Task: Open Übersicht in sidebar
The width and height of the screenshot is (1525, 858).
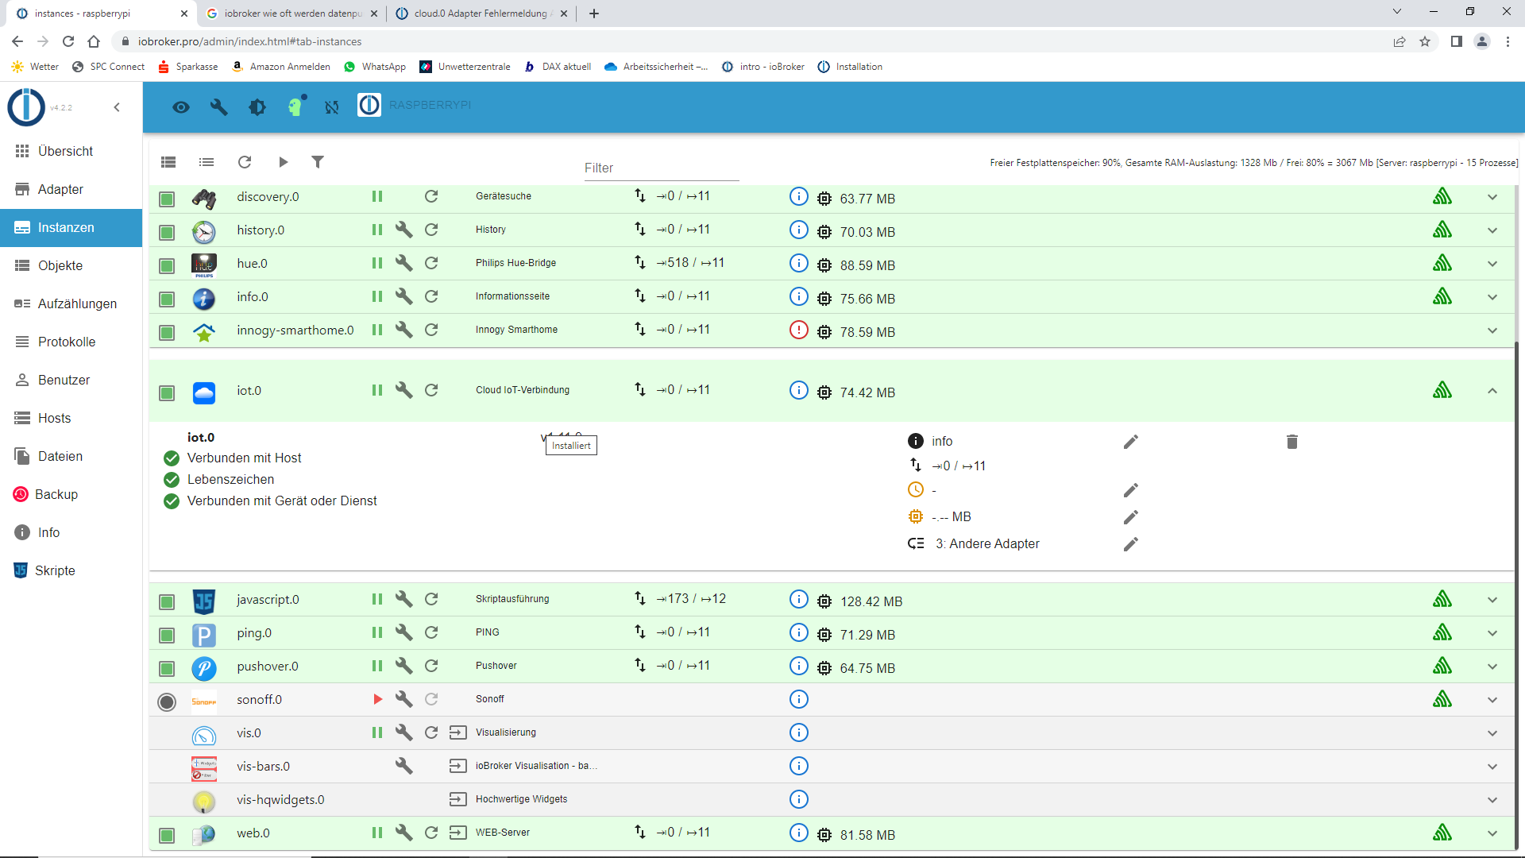Action: tap(71, 151)
